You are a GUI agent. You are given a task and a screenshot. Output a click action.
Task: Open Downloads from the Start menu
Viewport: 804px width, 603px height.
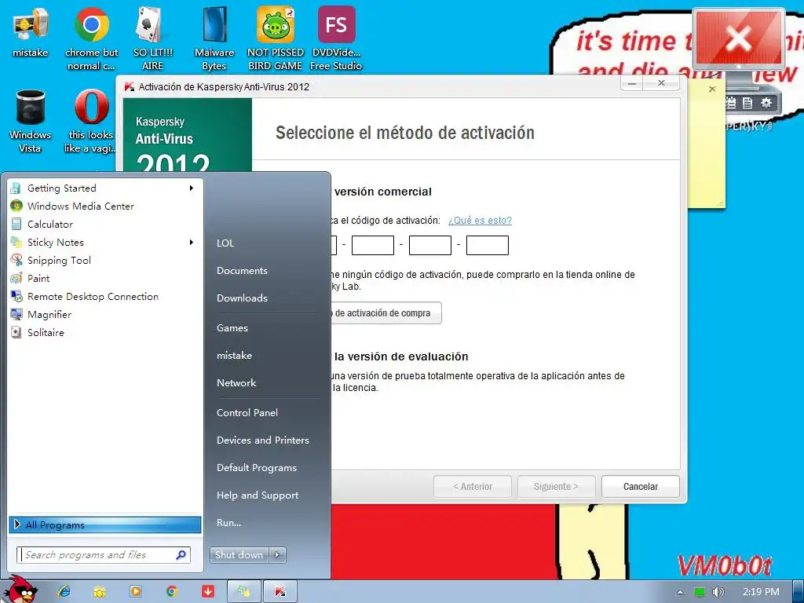pyautogui.click(x=242, y=298)
